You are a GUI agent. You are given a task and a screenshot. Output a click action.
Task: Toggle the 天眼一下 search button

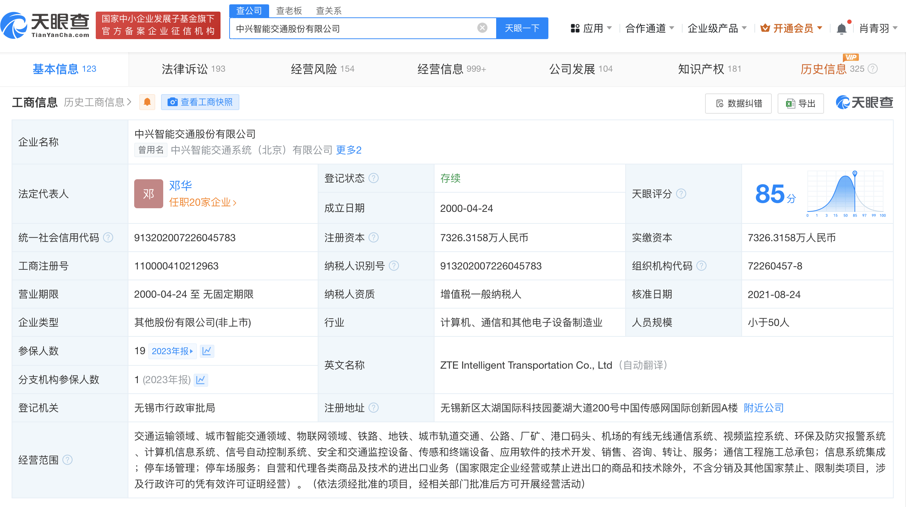tap(522, 28)
